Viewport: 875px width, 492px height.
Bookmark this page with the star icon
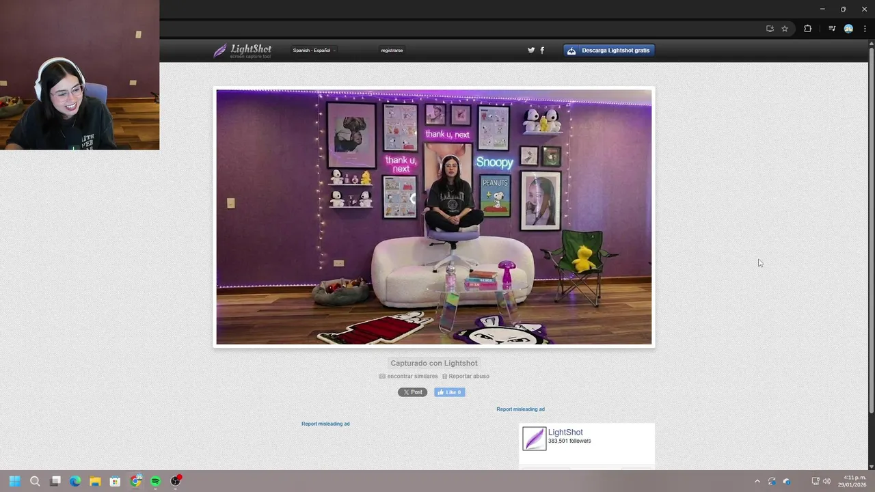tap(785, 29)
